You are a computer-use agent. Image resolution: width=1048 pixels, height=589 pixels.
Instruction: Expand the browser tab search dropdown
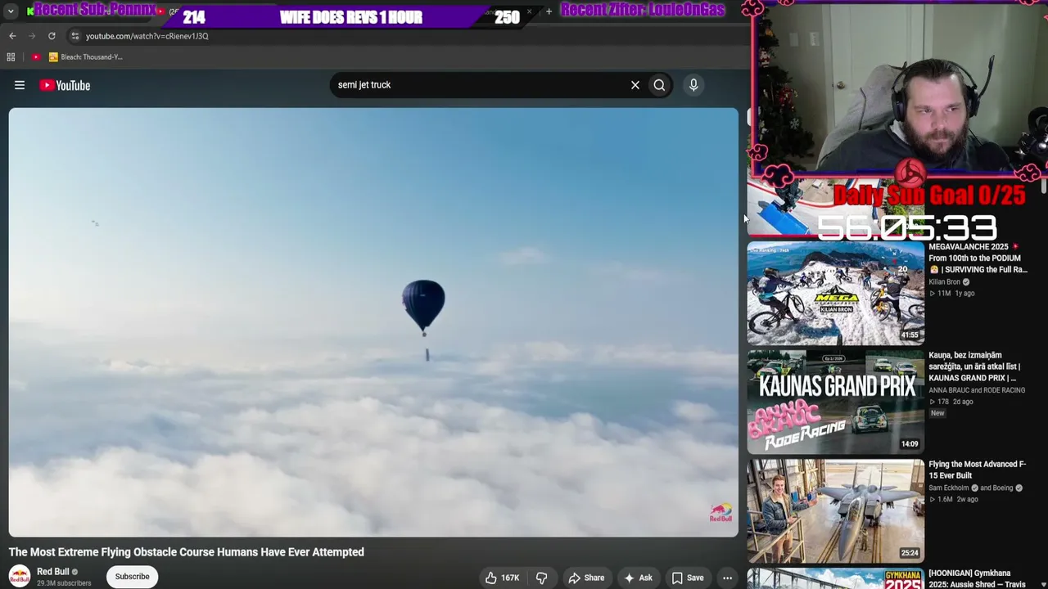(11, 11)
